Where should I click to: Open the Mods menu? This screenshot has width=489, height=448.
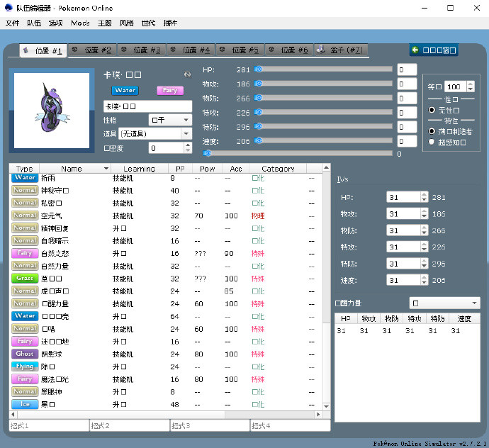pos(80,23)
